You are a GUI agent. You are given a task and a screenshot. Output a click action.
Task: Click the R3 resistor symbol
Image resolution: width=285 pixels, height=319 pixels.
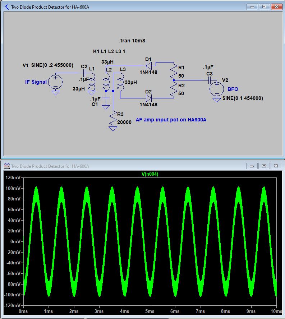tap(113, 119)
